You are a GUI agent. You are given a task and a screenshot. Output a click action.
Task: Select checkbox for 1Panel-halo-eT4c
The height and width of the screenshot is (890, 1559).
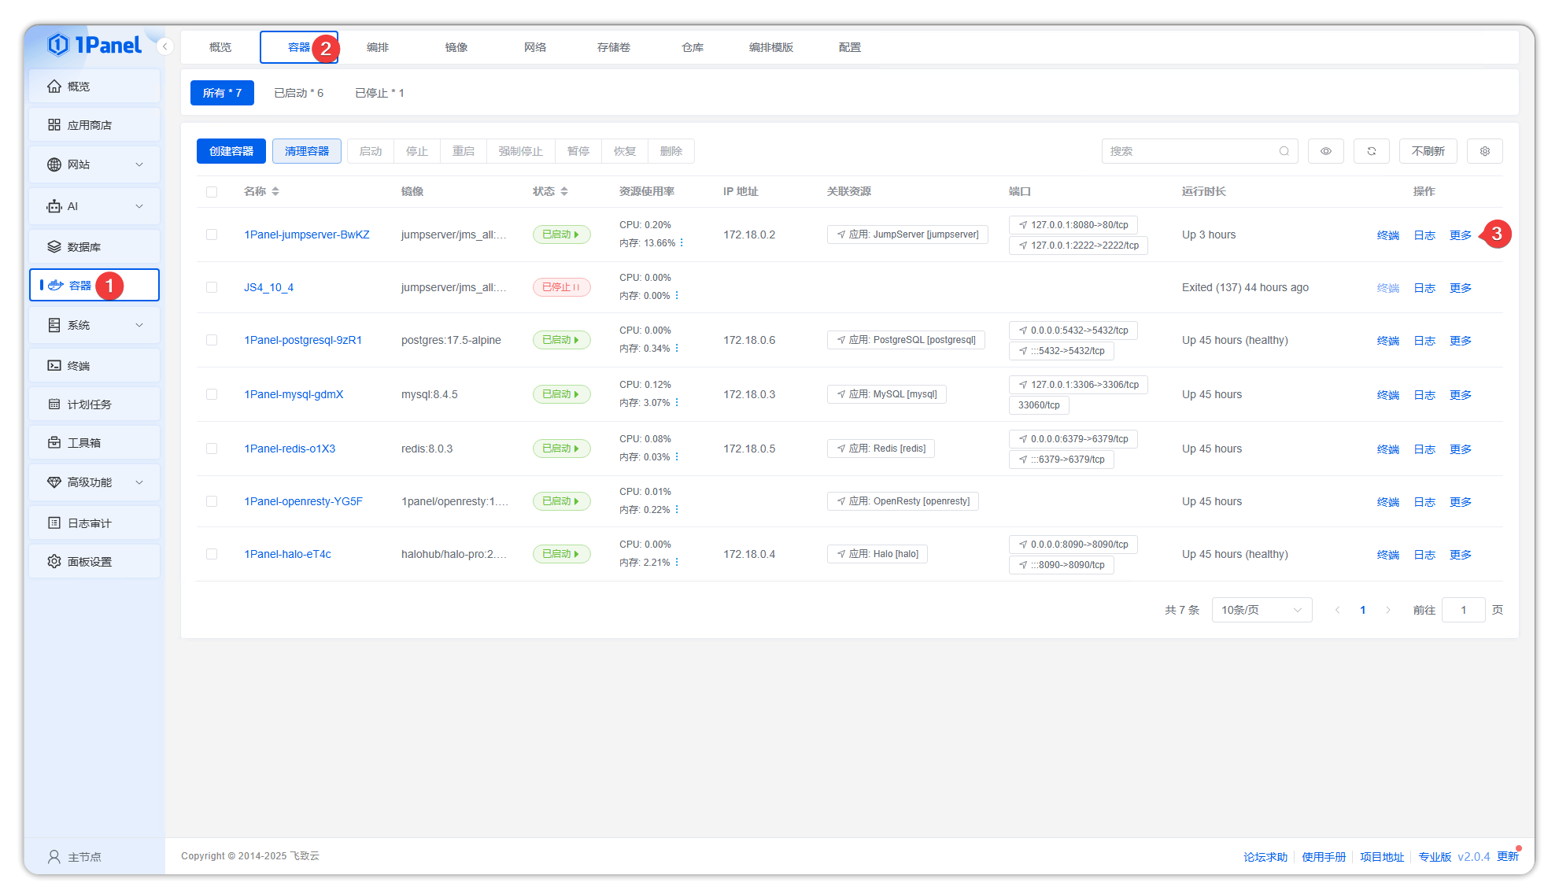point(212,554)
